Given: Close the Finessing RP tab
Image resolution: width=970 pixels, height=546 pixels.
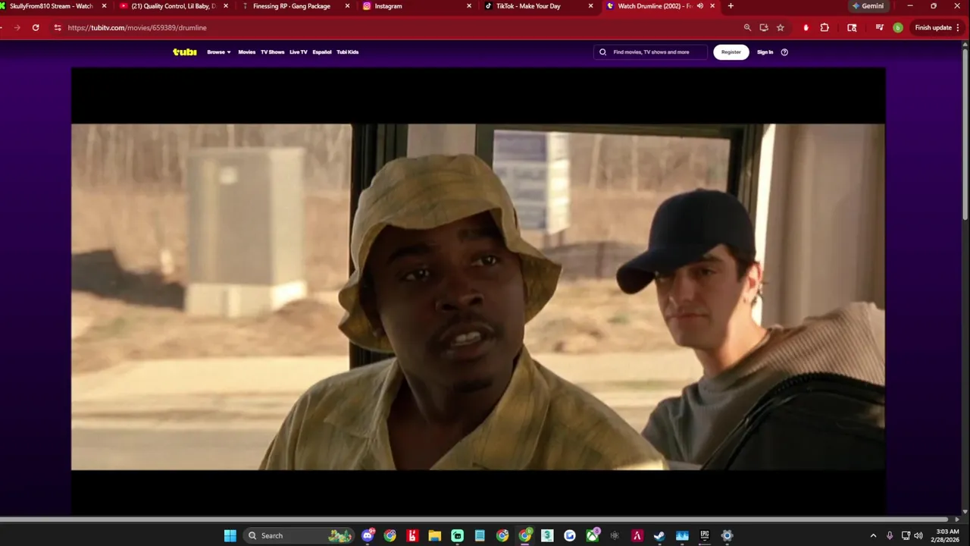Looking at the screenshot, I should pyautogui.click(x=348, y=6).
